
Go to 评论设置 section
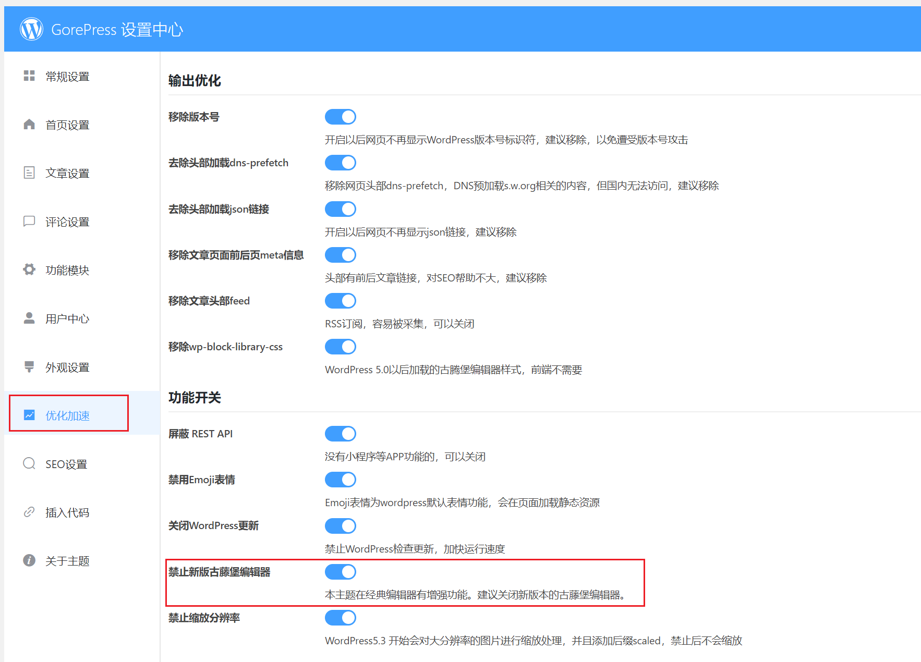[82, 222]
